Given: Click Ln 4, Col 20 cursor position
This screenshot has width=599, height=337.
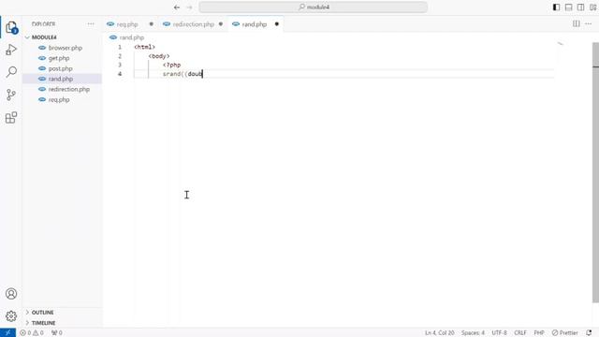Looking at the screenshot, I should tap(439, 333).
